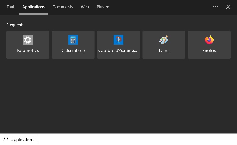Click the Paramètres tile label

tap(28, 51)
